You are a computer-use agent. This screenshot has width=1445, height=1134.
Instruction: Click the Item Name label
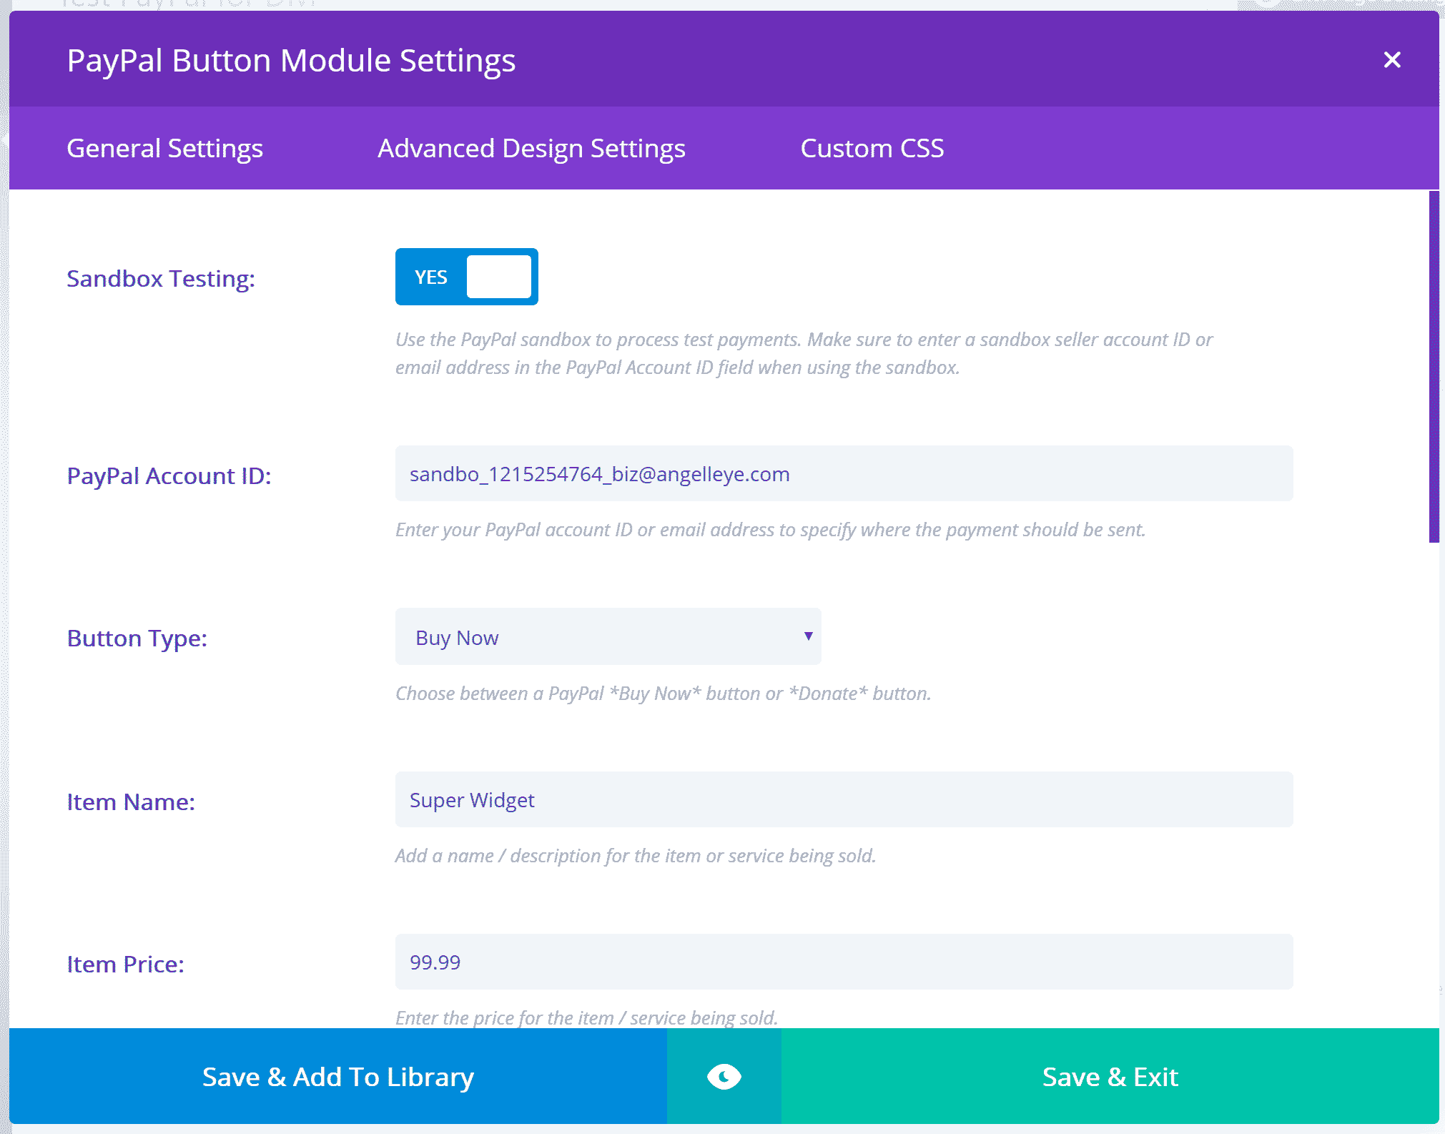pyautogui.click(x=131, y=802)
